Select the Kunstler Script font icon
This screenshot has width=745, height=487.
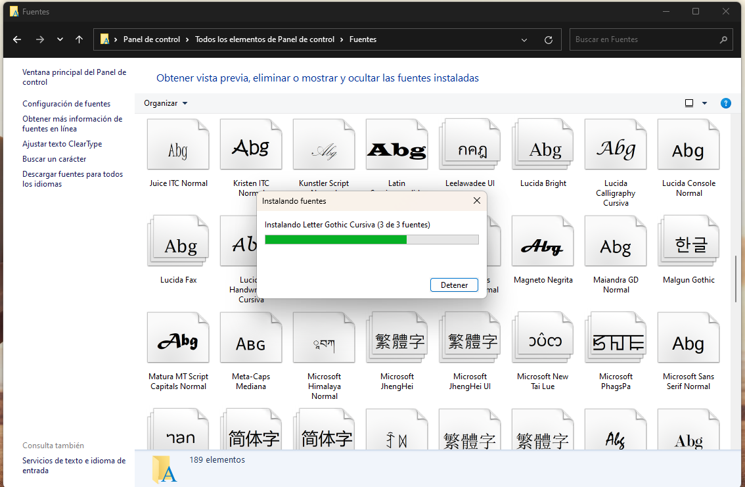pos(324,145)
